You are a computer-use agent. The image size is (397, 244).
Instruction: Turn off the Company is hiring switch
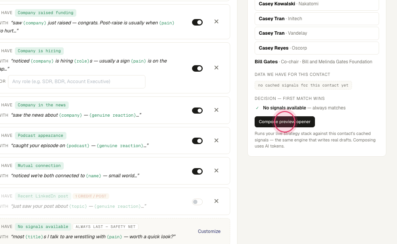point(197,68)
